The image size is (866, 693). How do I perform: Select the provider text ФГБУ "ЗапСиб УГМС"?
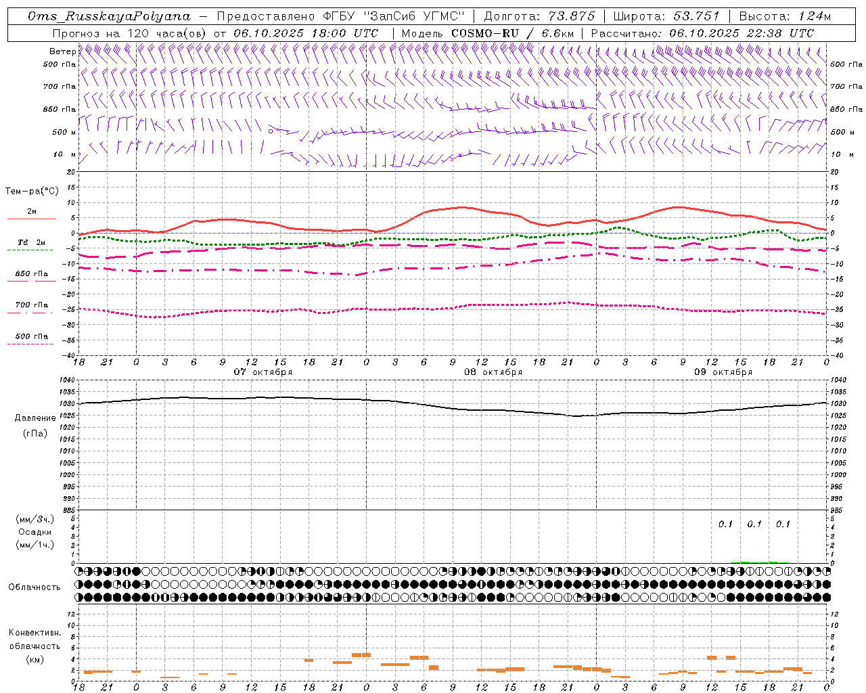click(x=395, y=16)
